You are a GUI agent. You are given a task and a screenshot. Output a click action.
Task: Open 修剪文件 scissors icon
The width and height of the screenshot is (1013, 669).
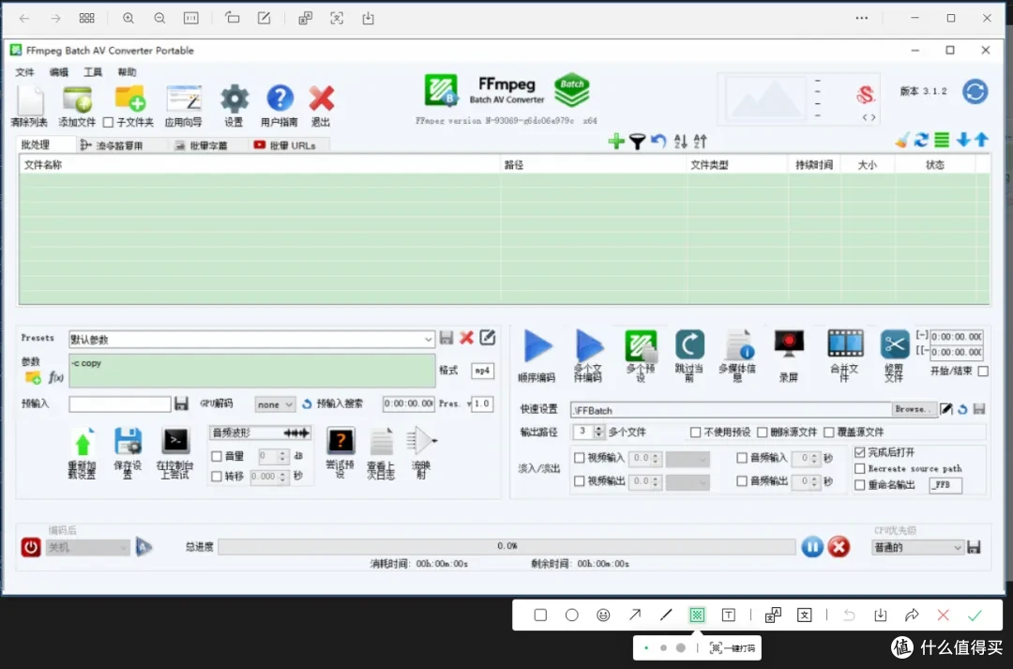[x=895, y=343]
